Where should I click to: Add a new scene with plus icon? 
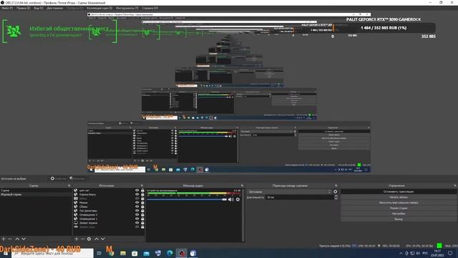4,239
